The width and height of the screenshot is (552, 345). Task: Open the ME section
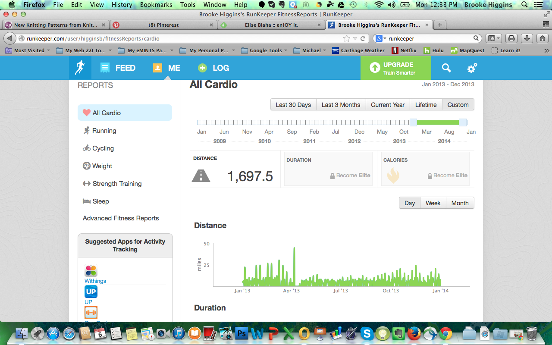tap(166, 68)
